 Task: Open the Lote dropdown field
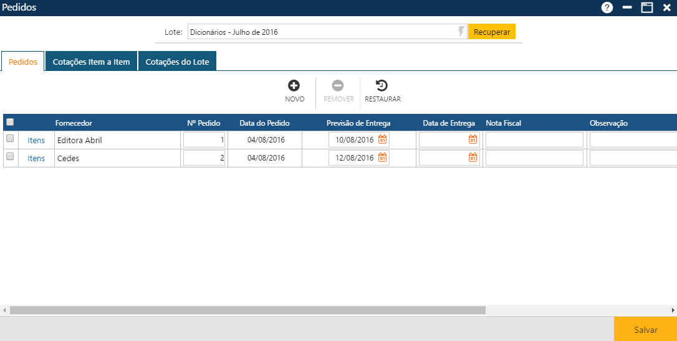click(321, 32)
